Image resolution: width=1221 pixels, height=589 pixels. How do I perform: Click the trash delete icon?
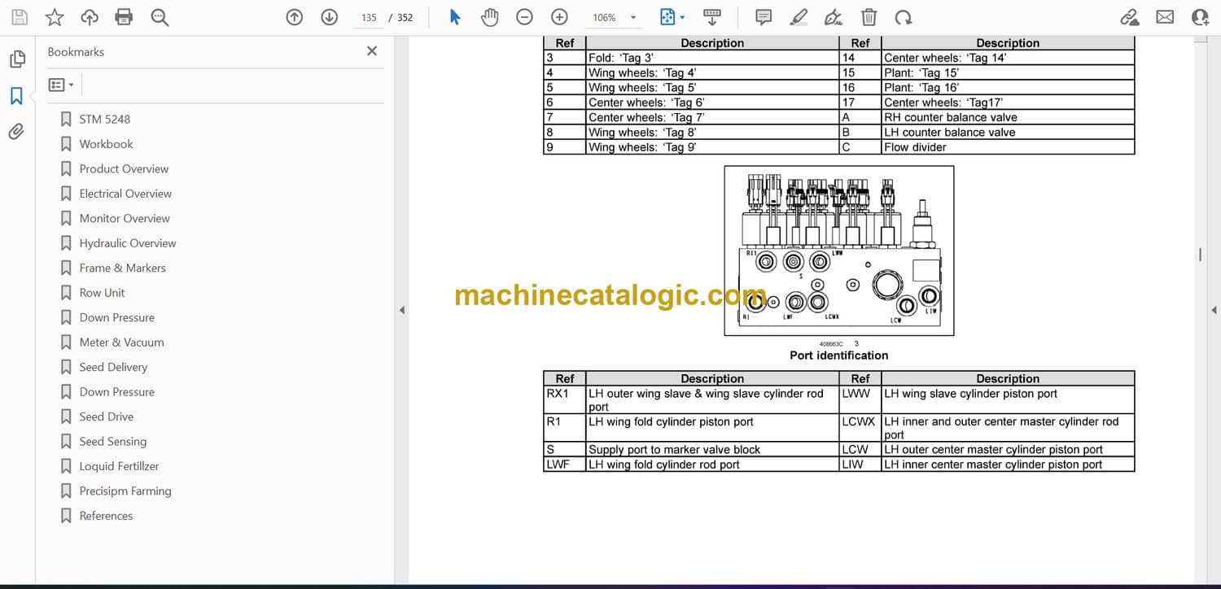[x=869, y=17]
